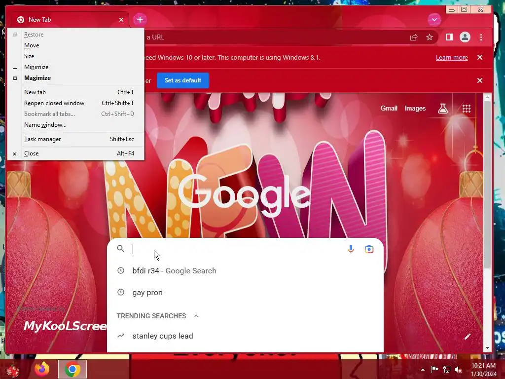Click the page scrollbar down arrow

(x=487, y=348)
